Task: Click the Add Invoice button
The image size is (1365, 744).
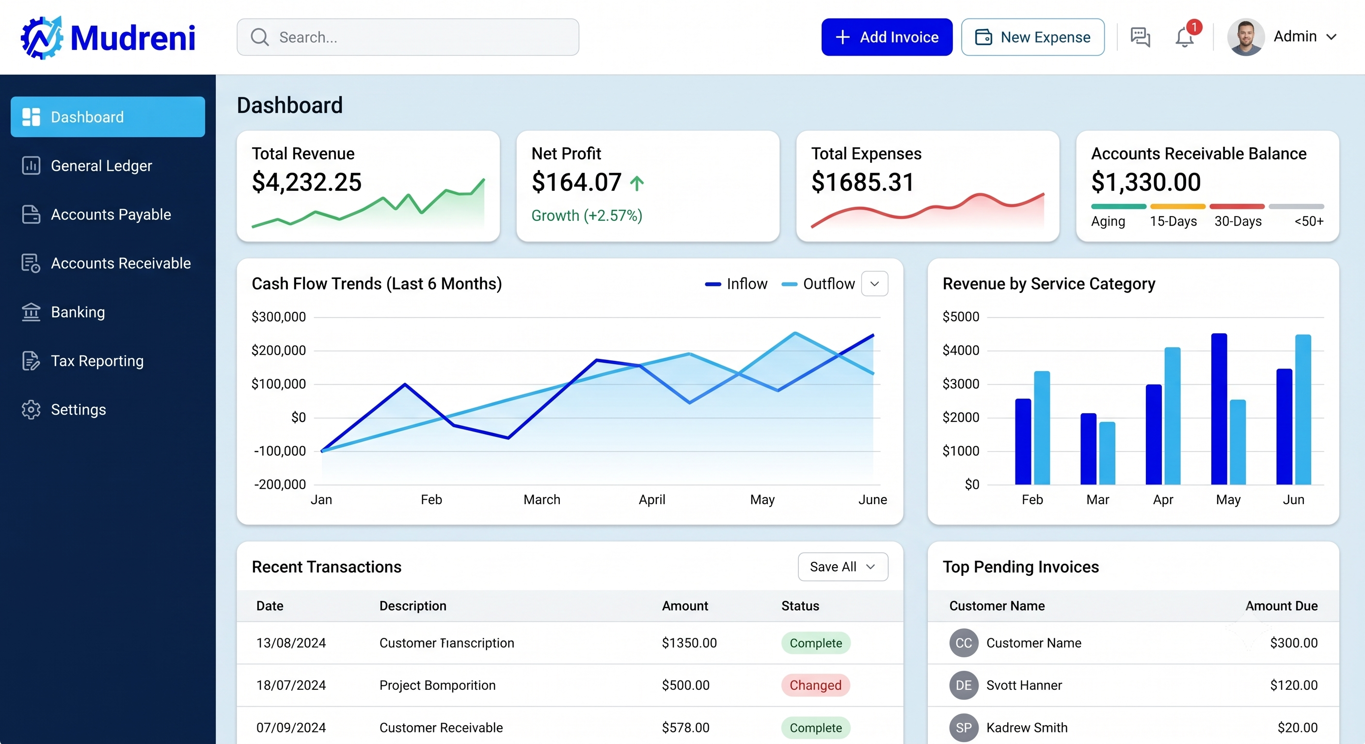Action: [887, 37]
